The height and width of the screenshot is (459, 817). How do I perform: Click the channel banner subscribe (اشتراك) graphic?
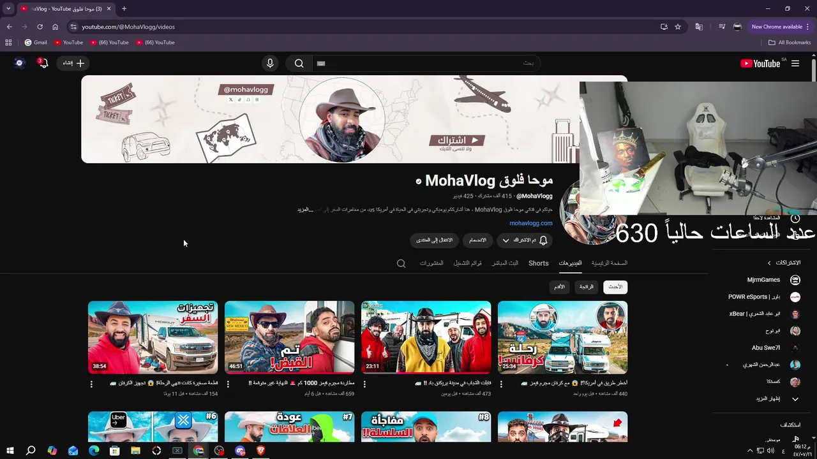[458, 140]
